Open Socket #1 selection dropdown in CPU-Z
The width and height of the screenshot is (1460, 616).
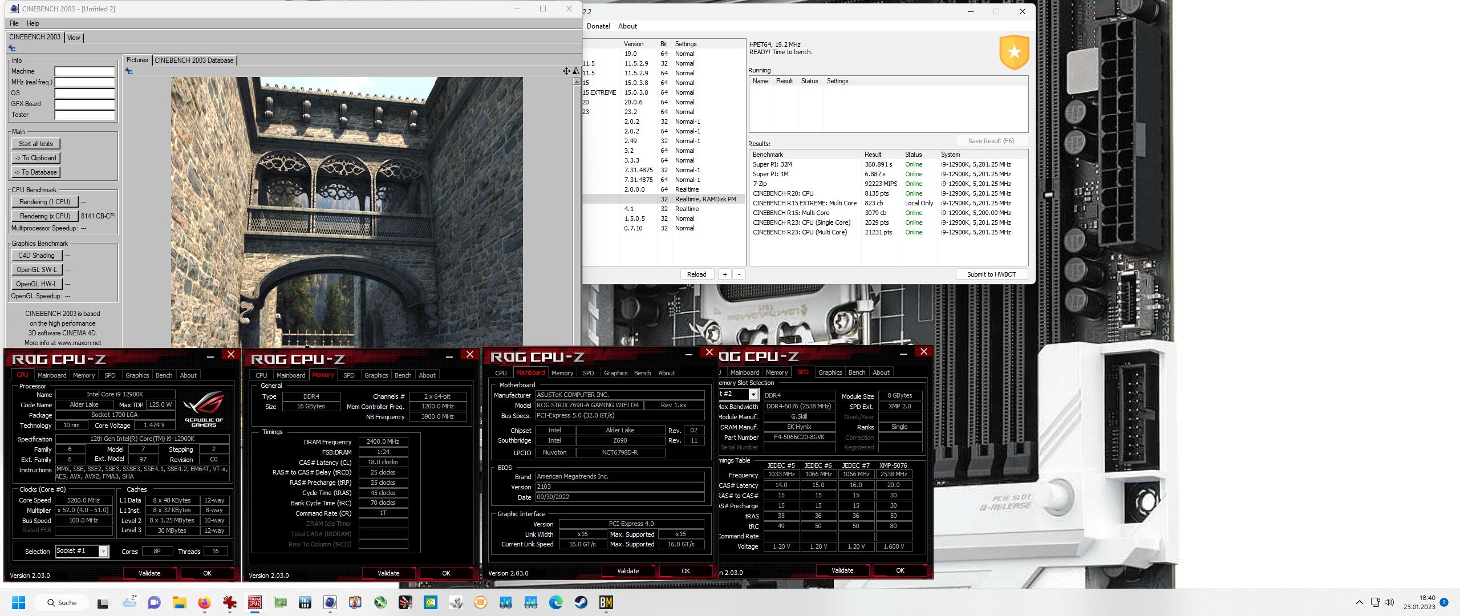point(103,551)
